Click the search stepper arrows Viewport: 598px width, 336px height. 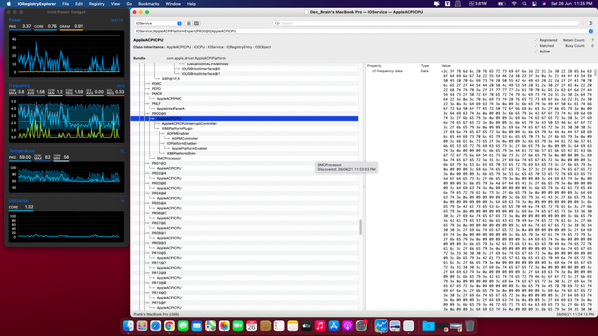point(583,23)
